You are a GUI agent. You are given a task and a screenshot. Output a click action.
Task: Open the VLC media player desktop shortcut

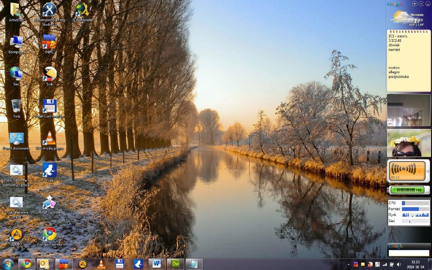click(x=50, y=139)
